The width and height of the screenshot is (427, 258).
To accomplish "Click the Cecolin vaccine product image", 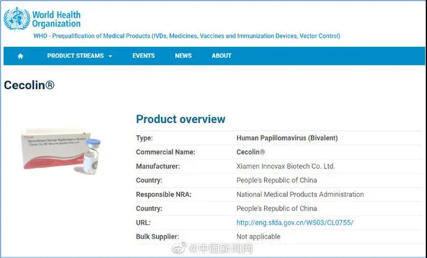I will pos(61,151).
